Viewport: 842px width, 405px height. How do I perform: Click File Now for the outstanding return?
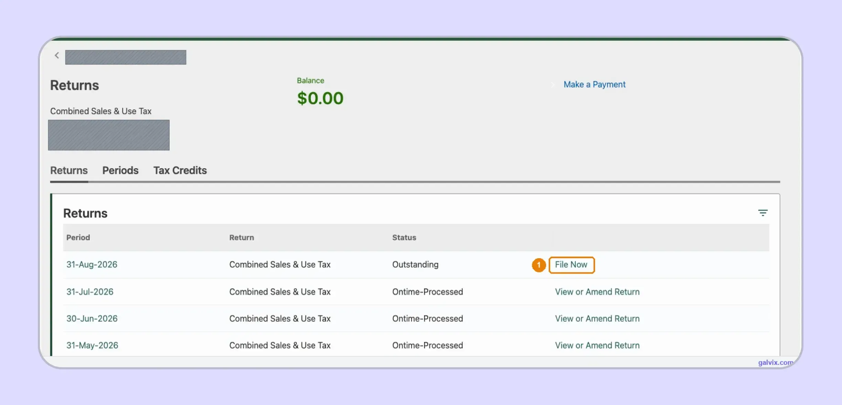click(x=571, y=265)
